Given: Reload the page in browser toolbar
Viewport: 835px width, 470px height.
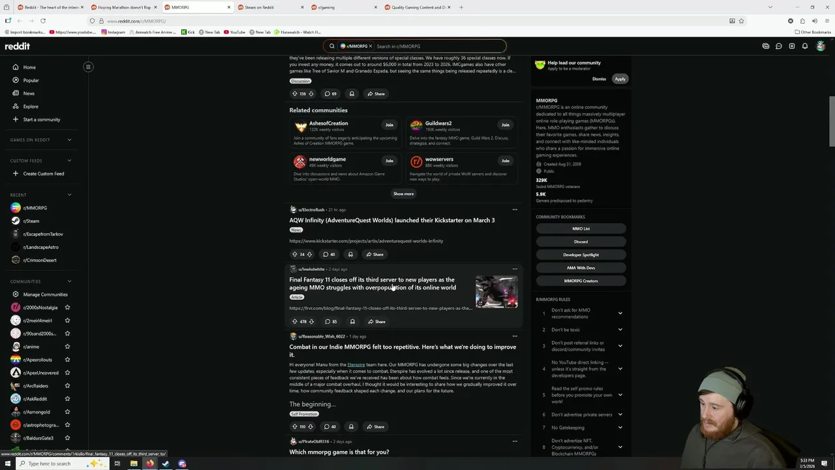Looking at the screenshot, I should pyautogui.click(x=42, y=21).
